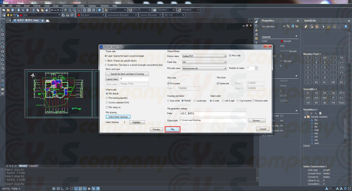The image size is (352, 191).
Task: Click Cancel in Batch Plot dialog
Action: pyautogui.click(x=263, y=129)
